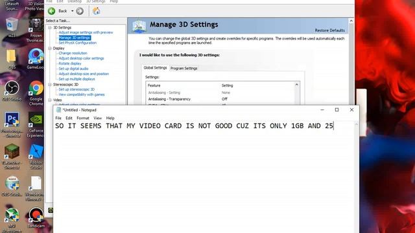Open Notepad Edit menu
Viewport: 415px width, 233px height.
point(69,118)
